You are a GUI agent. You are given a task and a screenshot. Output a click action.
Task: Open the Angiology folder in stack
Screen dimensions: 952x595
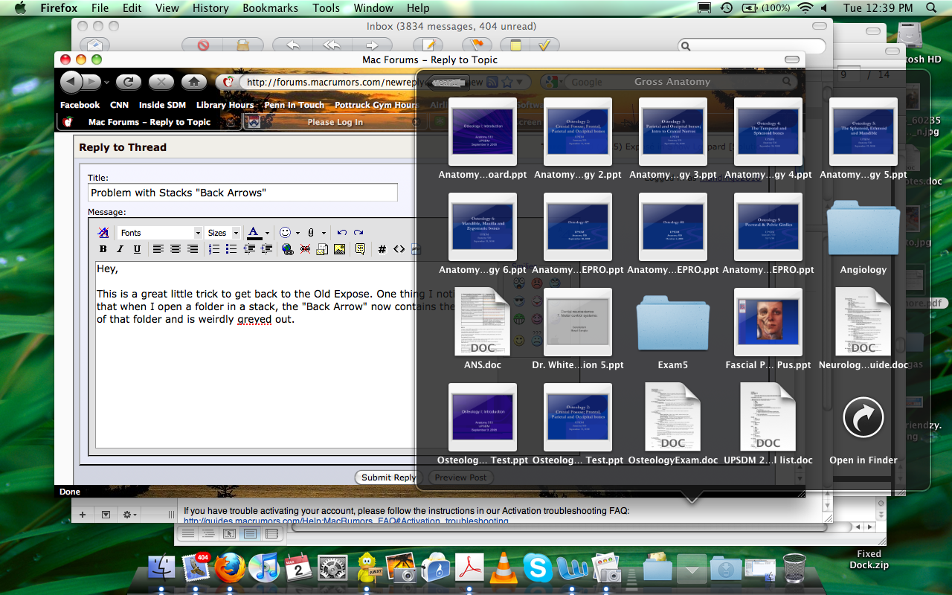tap(863, 236)
